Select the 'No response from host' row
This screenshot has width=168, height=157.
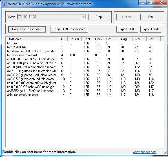pos(85,55)
